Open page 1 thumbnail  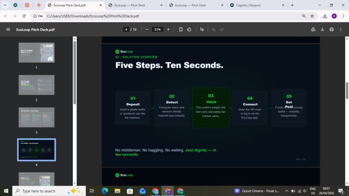pos(36,52)
